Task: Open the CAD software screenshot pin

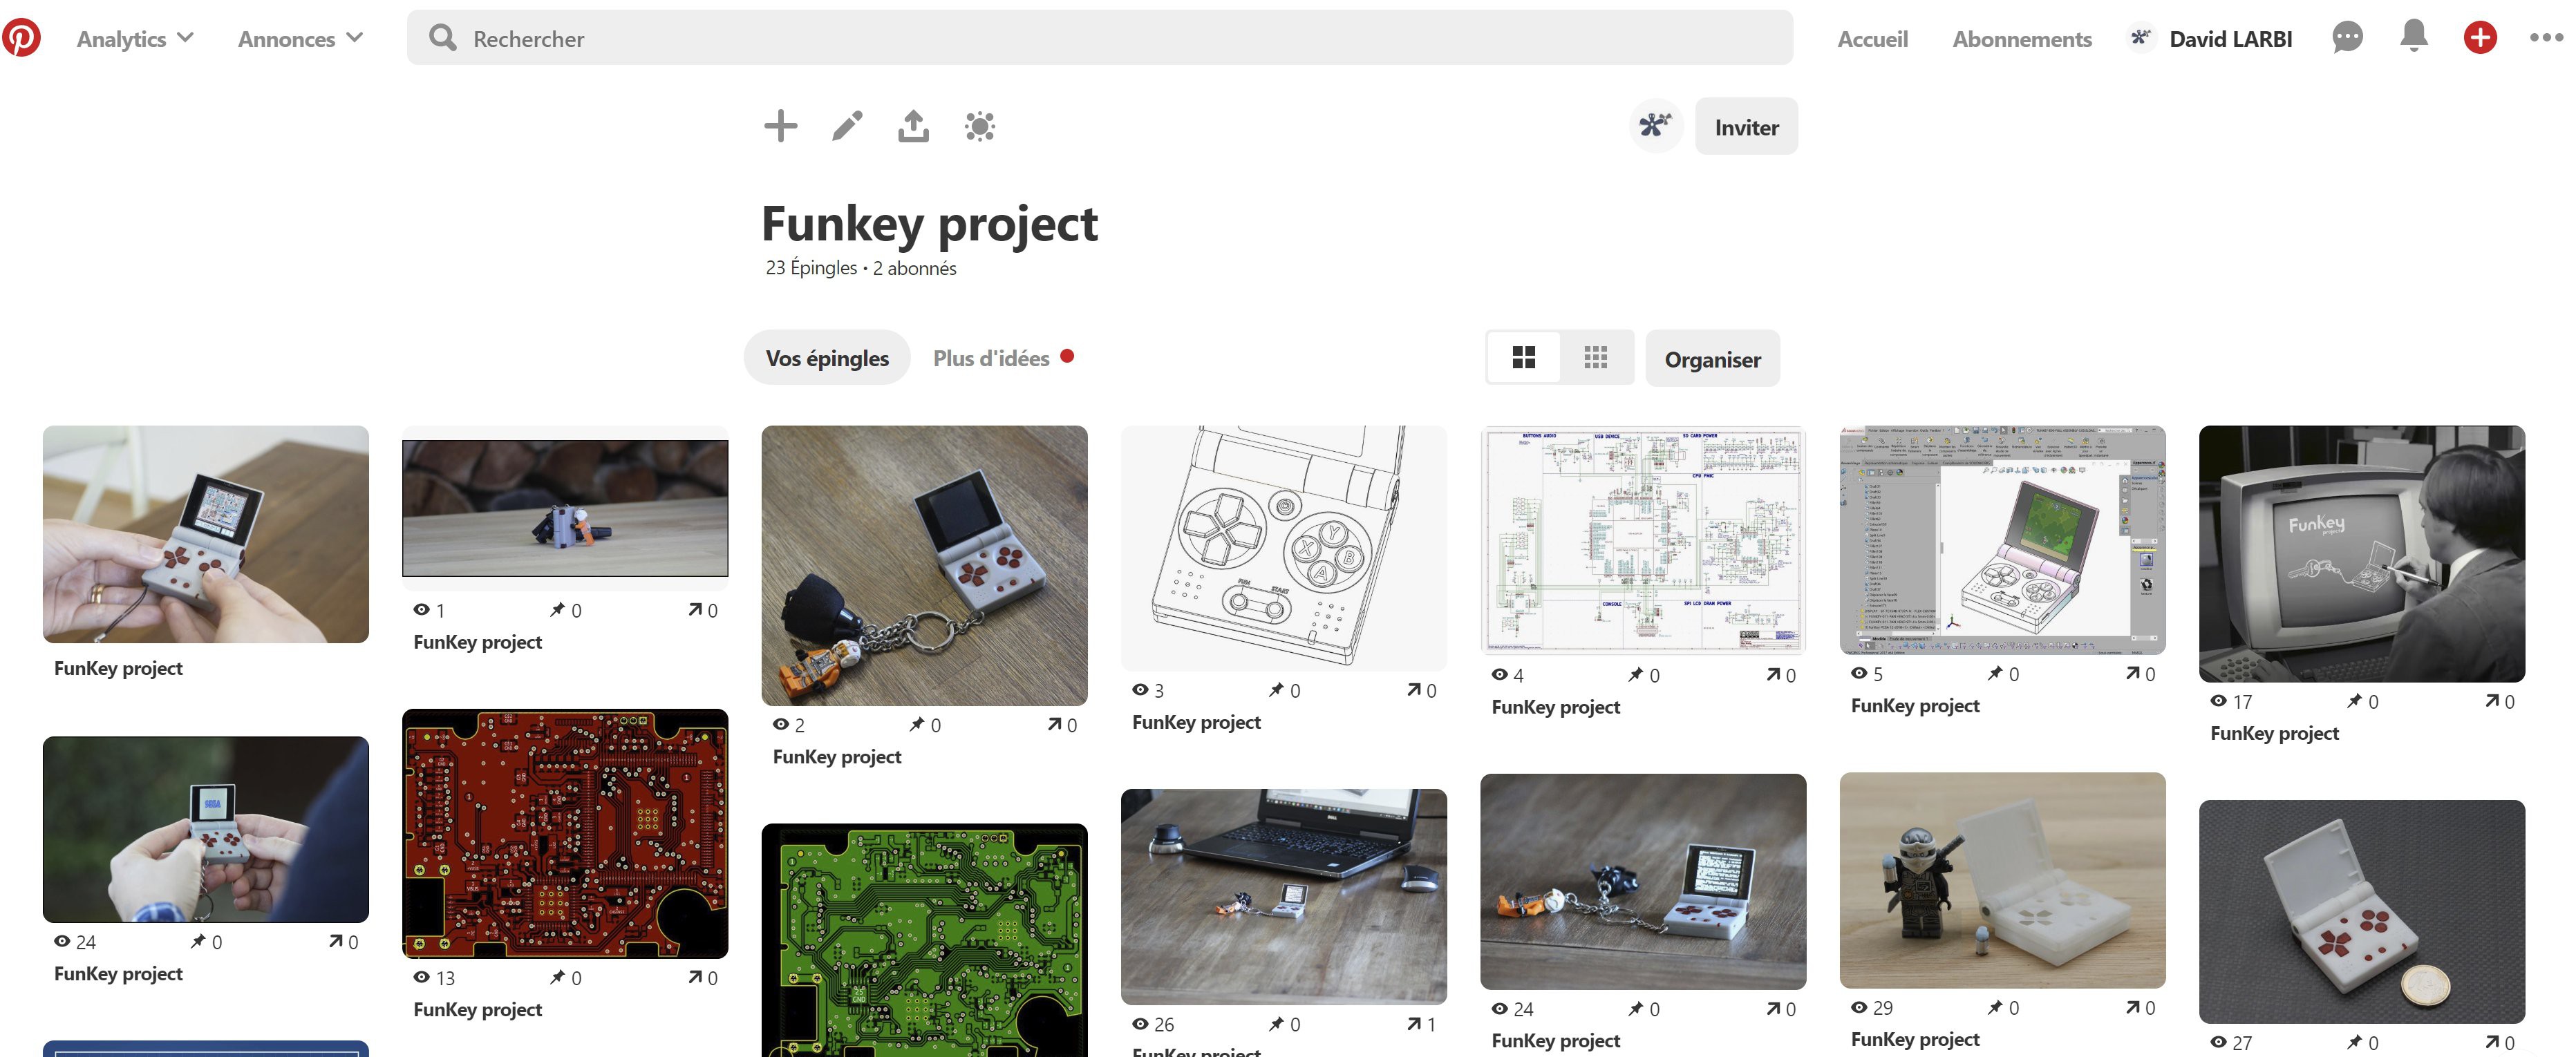Action: coord(2002,540)
